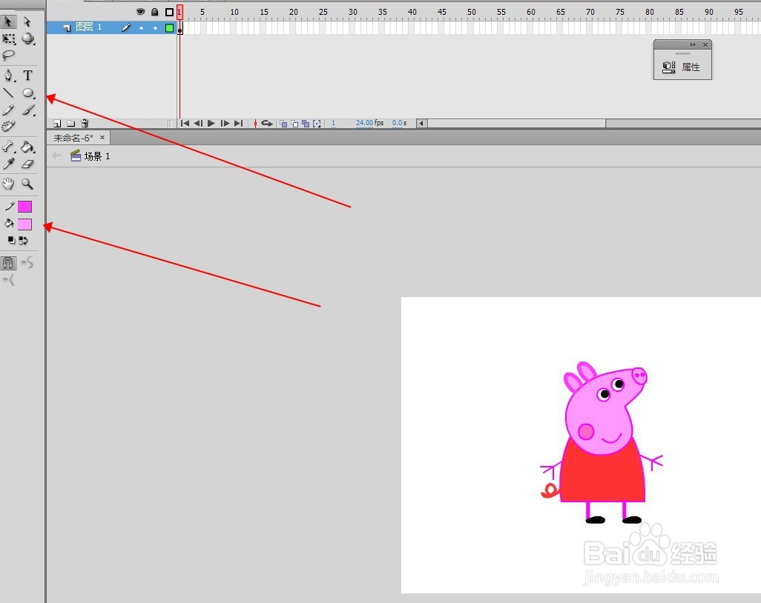Close the 未命名-6* document tab
Screen dimensions: 761x603
click(102, 138)
